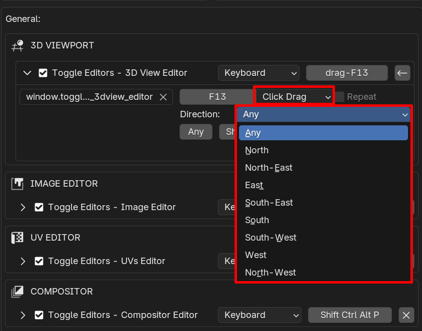Image resolution: width=422 pixels, height=331 pixels.
Task: Click the back arrow beside drag-F13
Action: (x=402, y=73)
